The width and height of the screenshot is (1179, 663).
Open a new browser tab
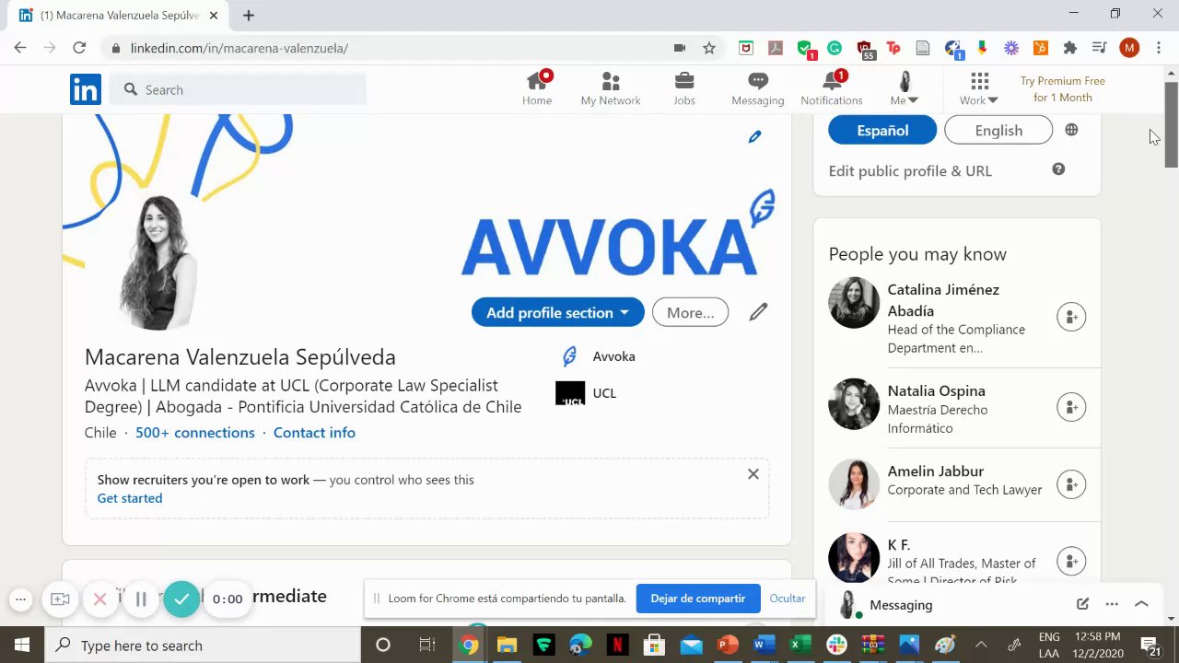249,15
